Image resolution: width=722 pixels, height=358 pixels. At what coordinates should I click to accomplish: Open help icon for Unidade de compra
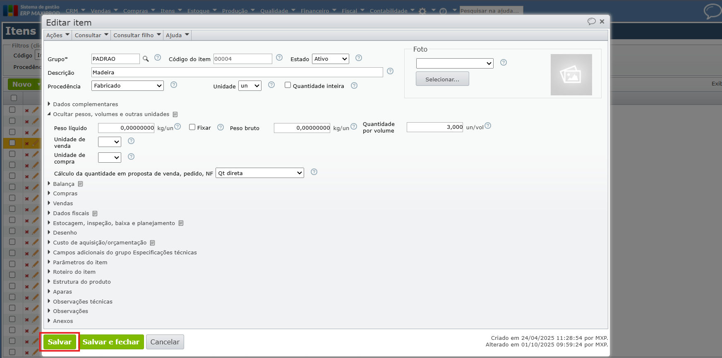click(x=131, y=156)
